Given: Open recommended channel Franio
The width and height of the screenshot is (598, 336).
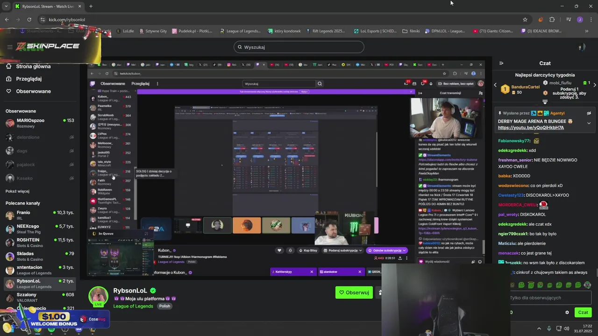Looking at the screenshot, I should [x=40, y=215].
